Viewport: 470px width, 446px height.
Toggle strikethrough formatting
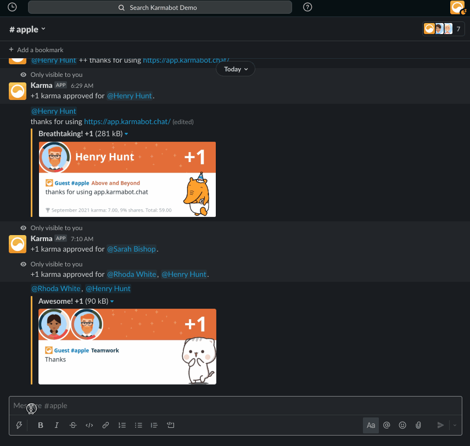pyautogui.click(x=73, y=425)
